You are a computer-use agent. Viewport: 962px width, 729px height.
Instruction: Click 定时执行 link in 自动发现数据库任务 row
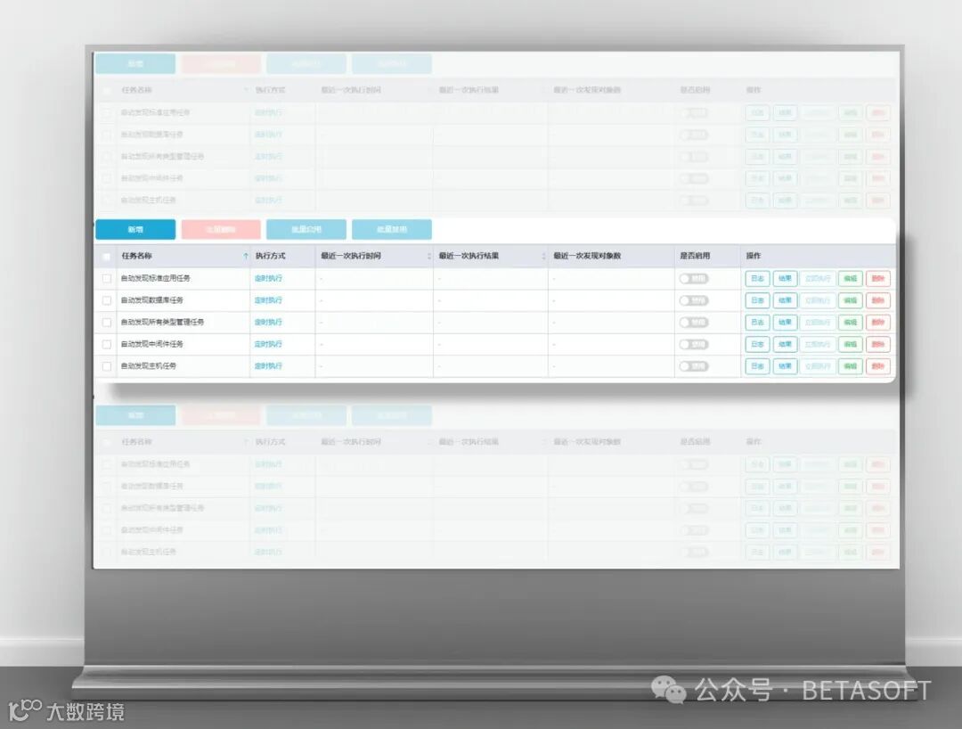tap(268, 300)
